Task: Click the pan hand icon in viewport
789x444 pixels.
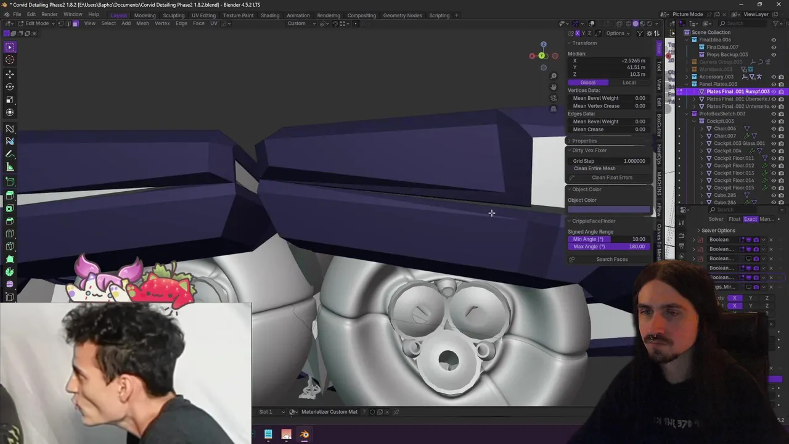Action: click(554, 87)
